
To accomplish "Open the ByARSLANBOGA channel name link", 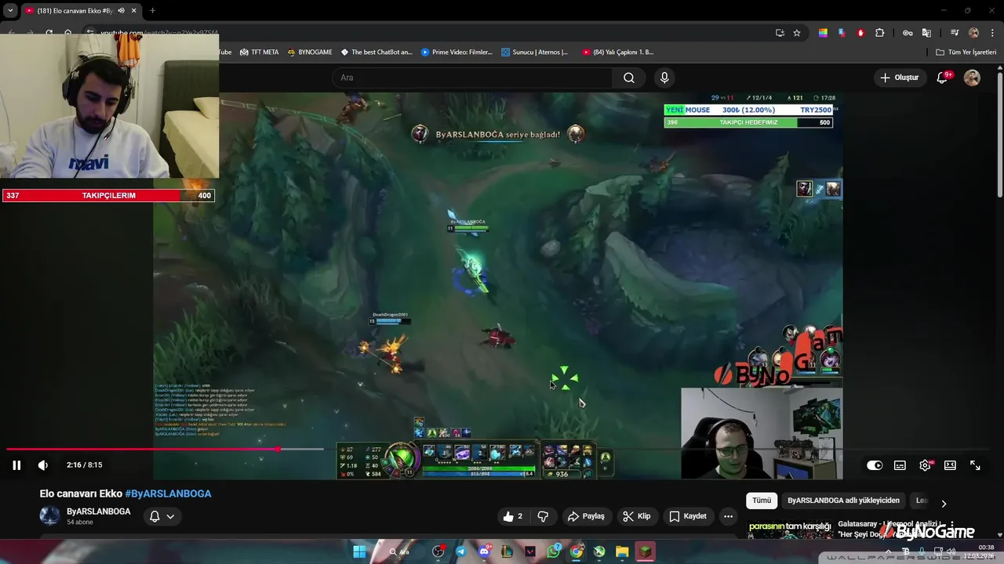I will point(99,512).
